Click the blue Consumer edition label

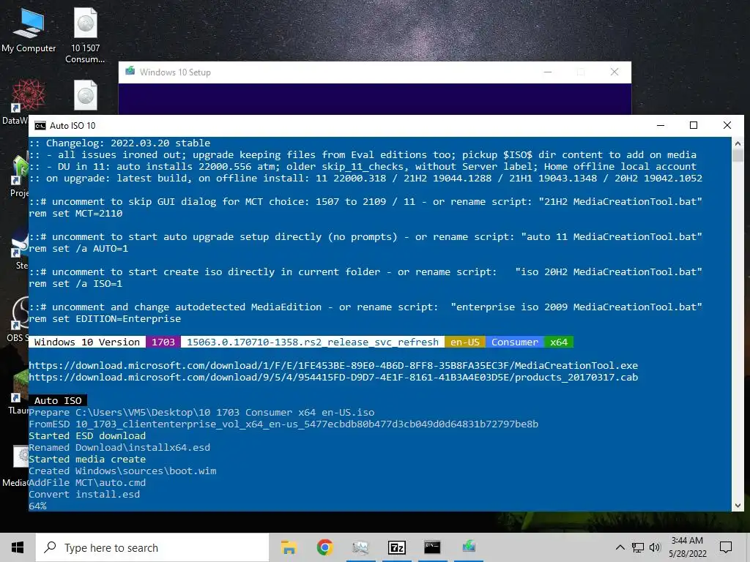515,342
